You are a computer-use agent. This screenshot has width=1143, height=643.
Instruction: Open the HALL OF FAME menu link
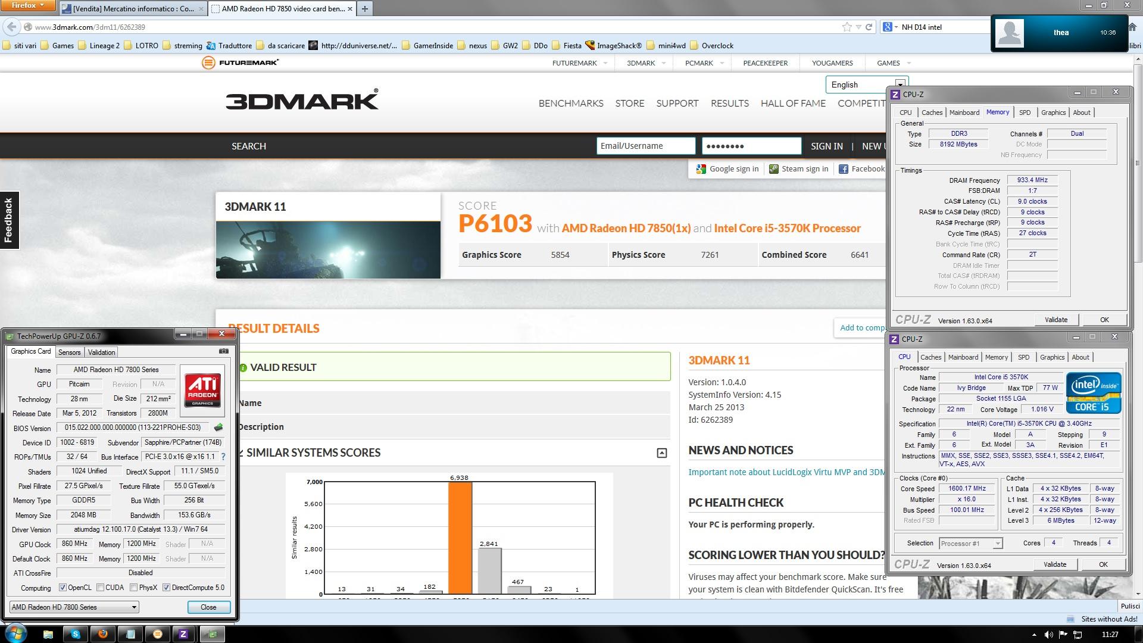[x=793, y=103]
